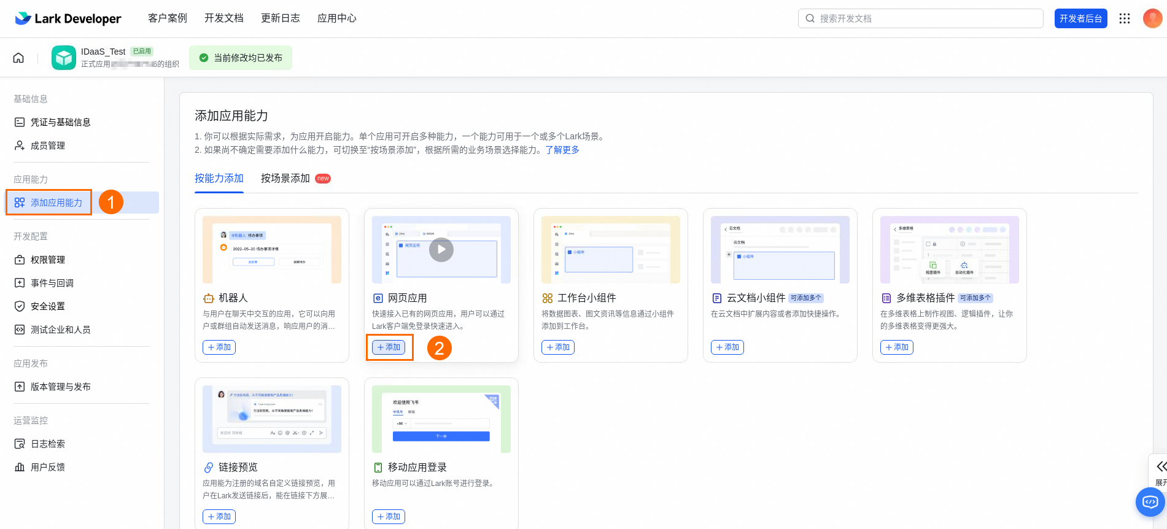
Task: Click the Cloud Docs Widget icon
Action: click(x=717, y=298)
